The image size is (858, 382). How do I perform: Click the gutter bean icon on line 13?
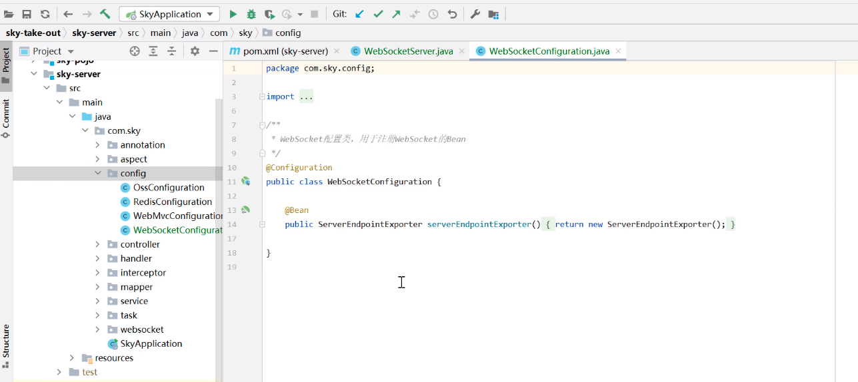(245, 210)
